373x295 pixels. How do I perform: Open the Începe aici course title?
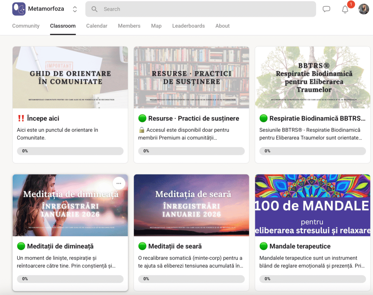(43, 118)
